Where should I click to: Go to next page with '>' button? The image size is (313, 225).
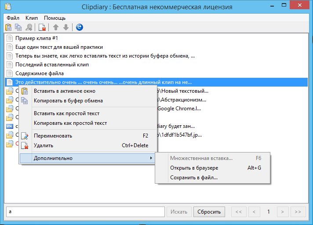(x=283, y=212)
